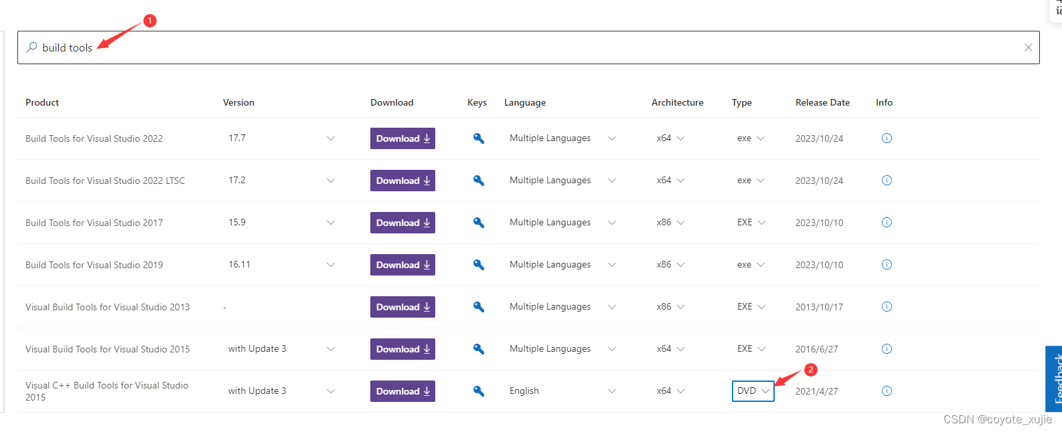
Task: Open keys for Visual Build Tools 2015 row
Action: pos(478,349)
